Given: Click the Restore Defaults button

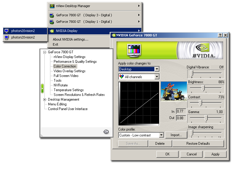Looking at the screenshot, I should (x=198, y=144).
